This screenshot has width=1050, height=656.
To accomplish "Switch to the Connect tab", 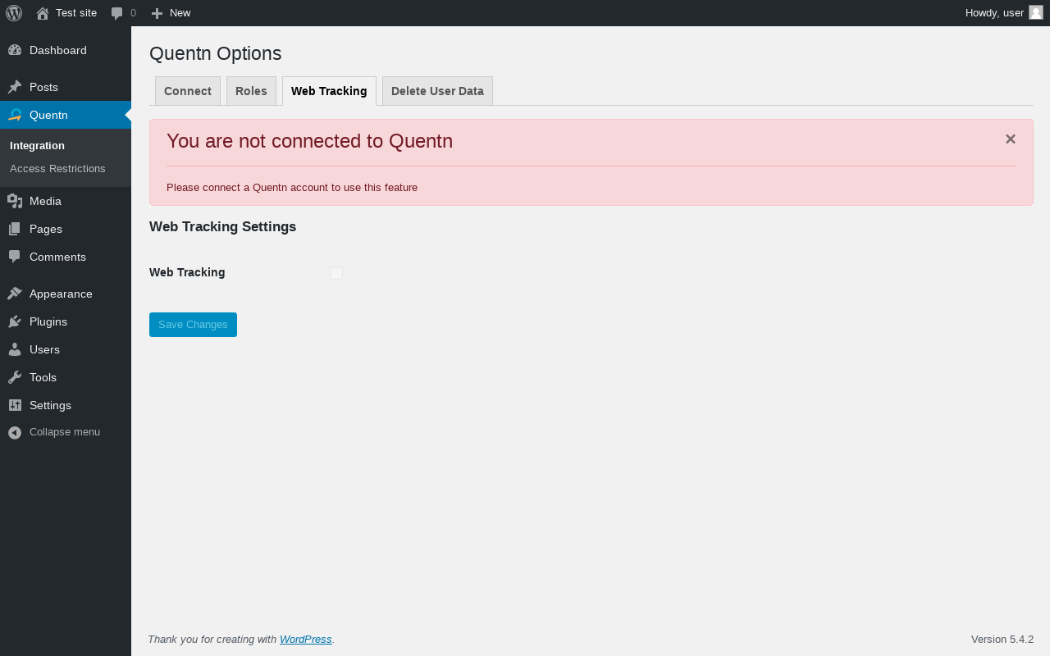I will pos(188,91).
